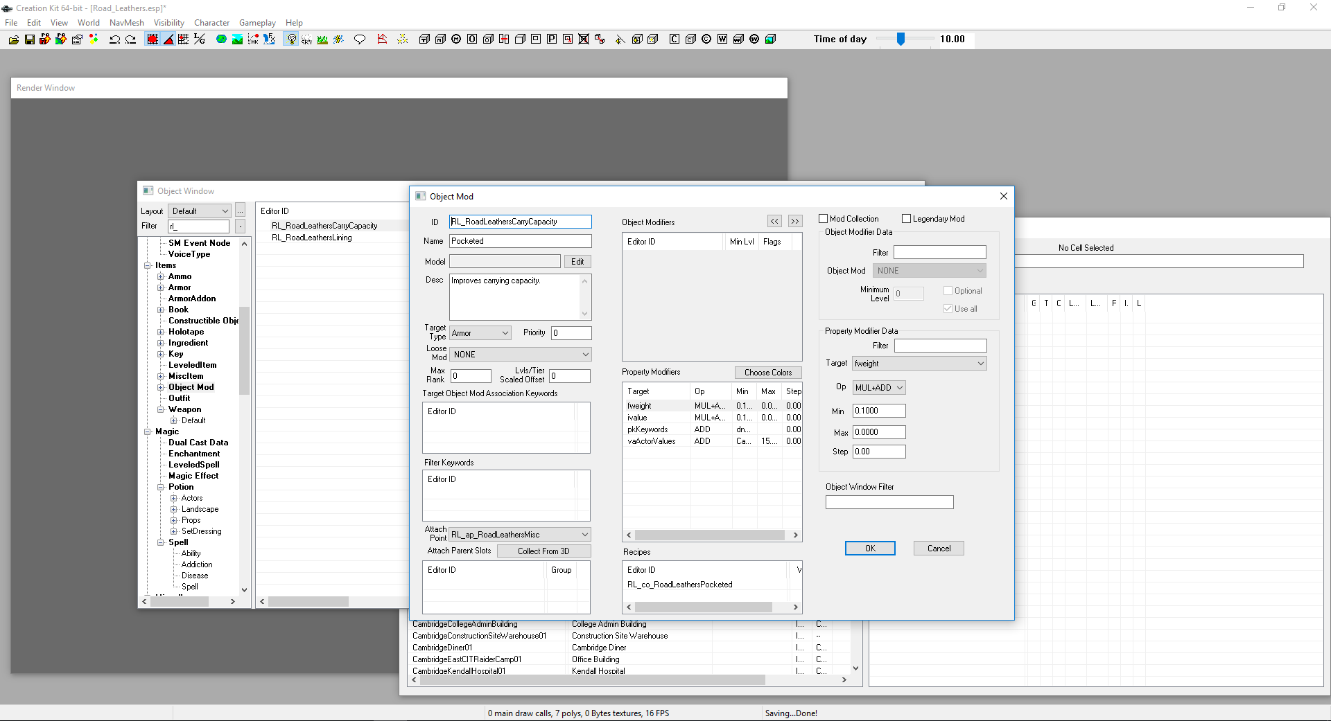Image resolution: width=1331 pixels, height=721 pixels.
Task: Check the Legendary Mod checkbox
Action: tap(906, 219)
